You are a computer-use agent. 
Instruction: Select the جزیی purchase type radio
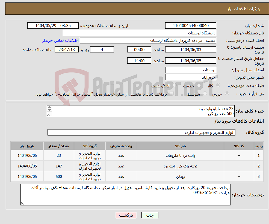point(227,93)
